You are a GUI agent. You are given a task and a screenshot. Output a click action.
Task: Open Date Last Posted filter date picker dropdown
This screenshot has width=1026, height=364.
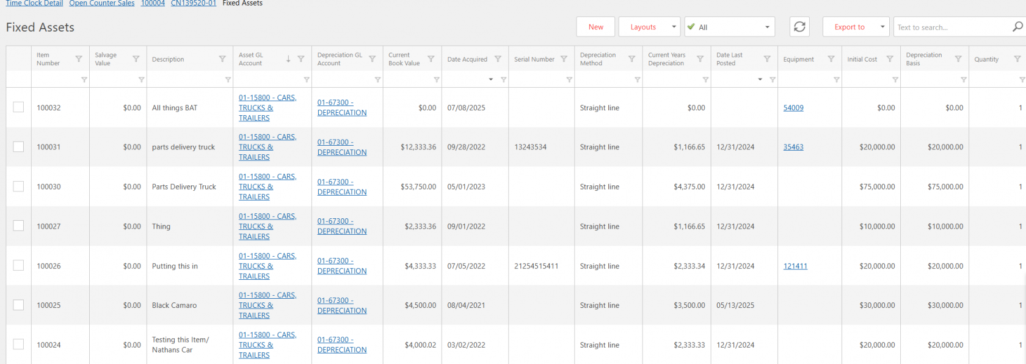click(x=760, y=80)
